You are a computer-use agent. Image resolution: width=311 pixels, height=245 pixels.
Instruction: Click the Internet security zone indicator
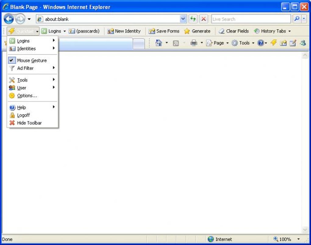pyautogui.click(x=220, y=239)
